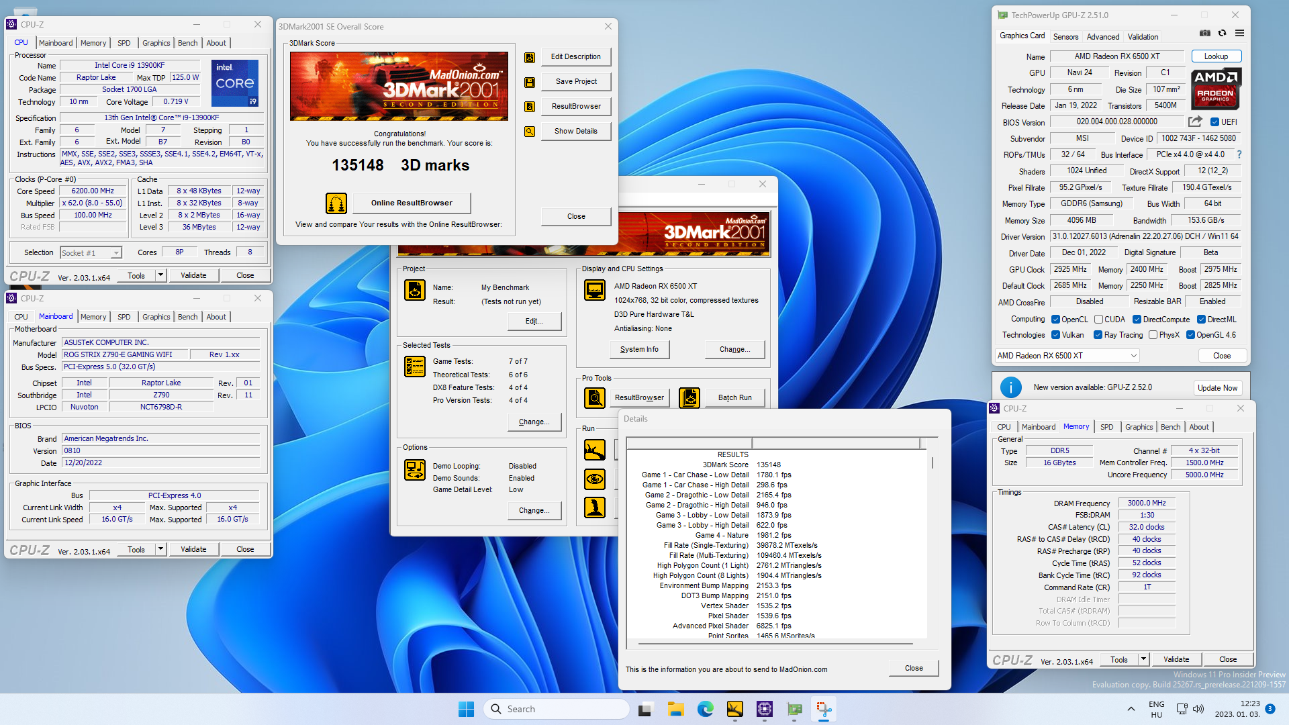Click the bottom Run section figure icon
Viewport: 1289px width, 725px height.
595,507
